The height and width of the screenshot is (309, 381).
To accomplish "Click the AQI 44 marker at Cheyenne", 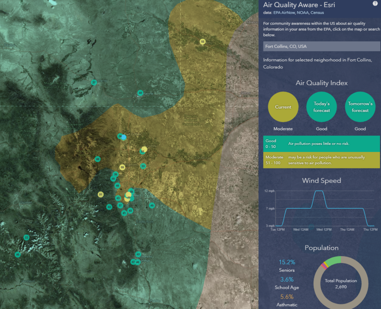I will coord(140,93).
